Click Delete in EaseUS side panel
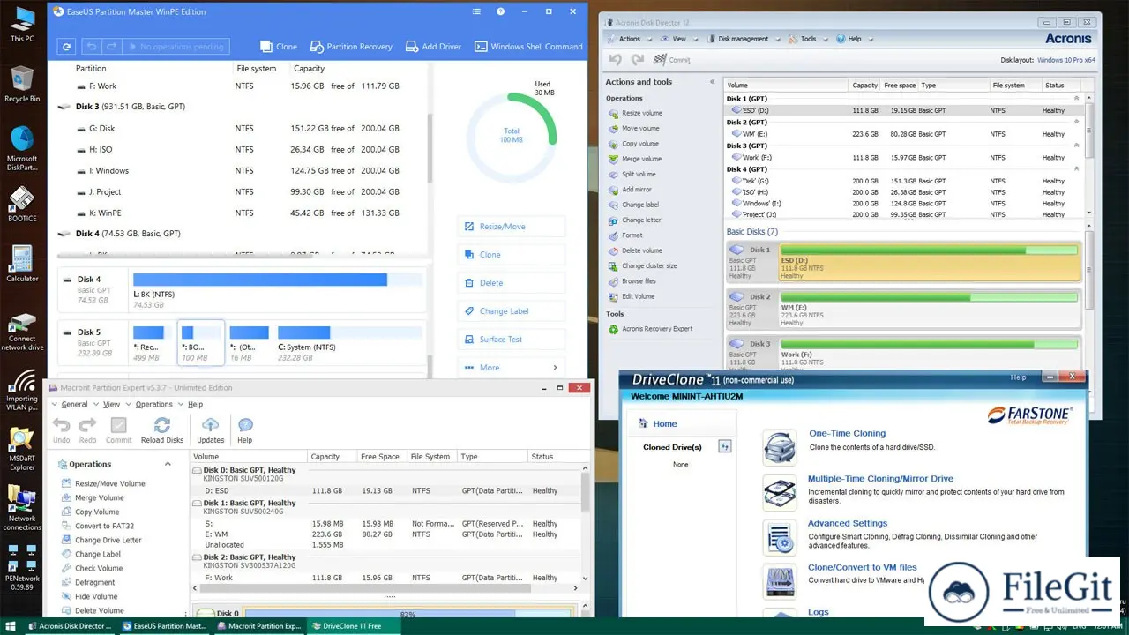Image resolution: width=1129 pixels, height=635 pixels. [x=512, y=283]
